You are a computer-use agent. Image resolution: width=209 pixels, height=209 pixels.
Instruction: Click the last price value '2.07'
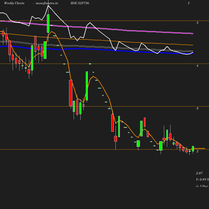click(199, 173)
